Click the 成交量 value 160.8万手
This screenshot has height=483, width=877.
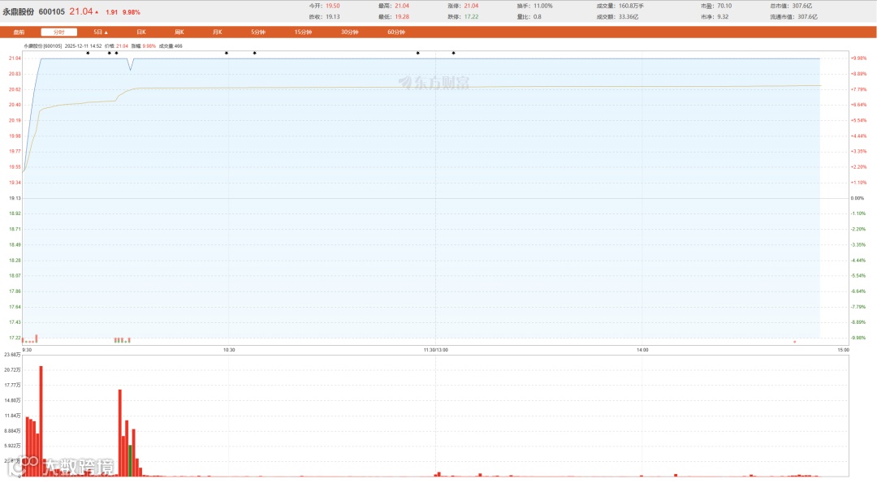pyautogui.click(x=631, y=6)
